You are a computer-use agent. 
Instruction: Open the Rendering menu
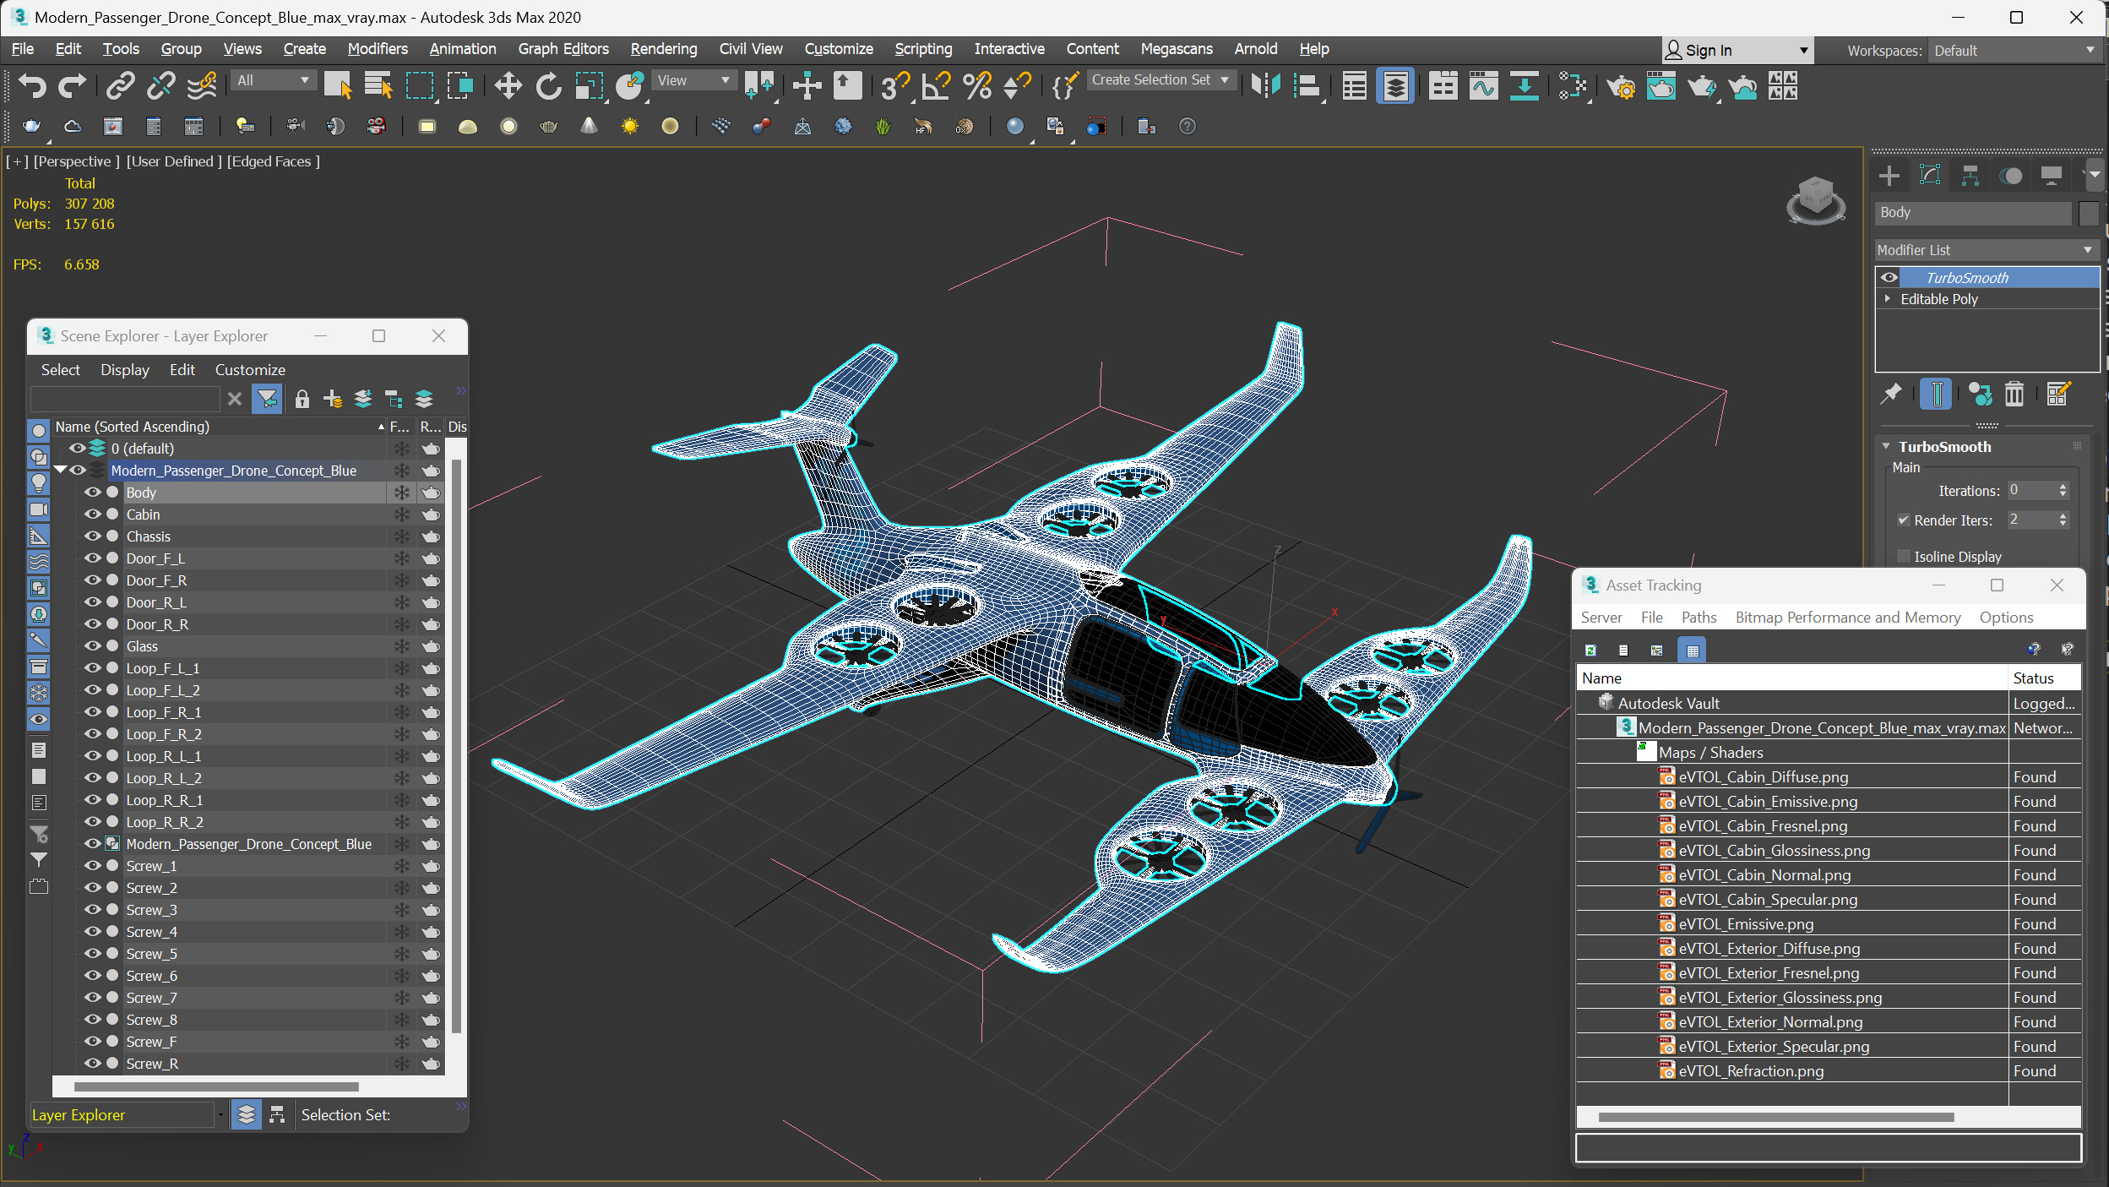(x=663, y=49)
